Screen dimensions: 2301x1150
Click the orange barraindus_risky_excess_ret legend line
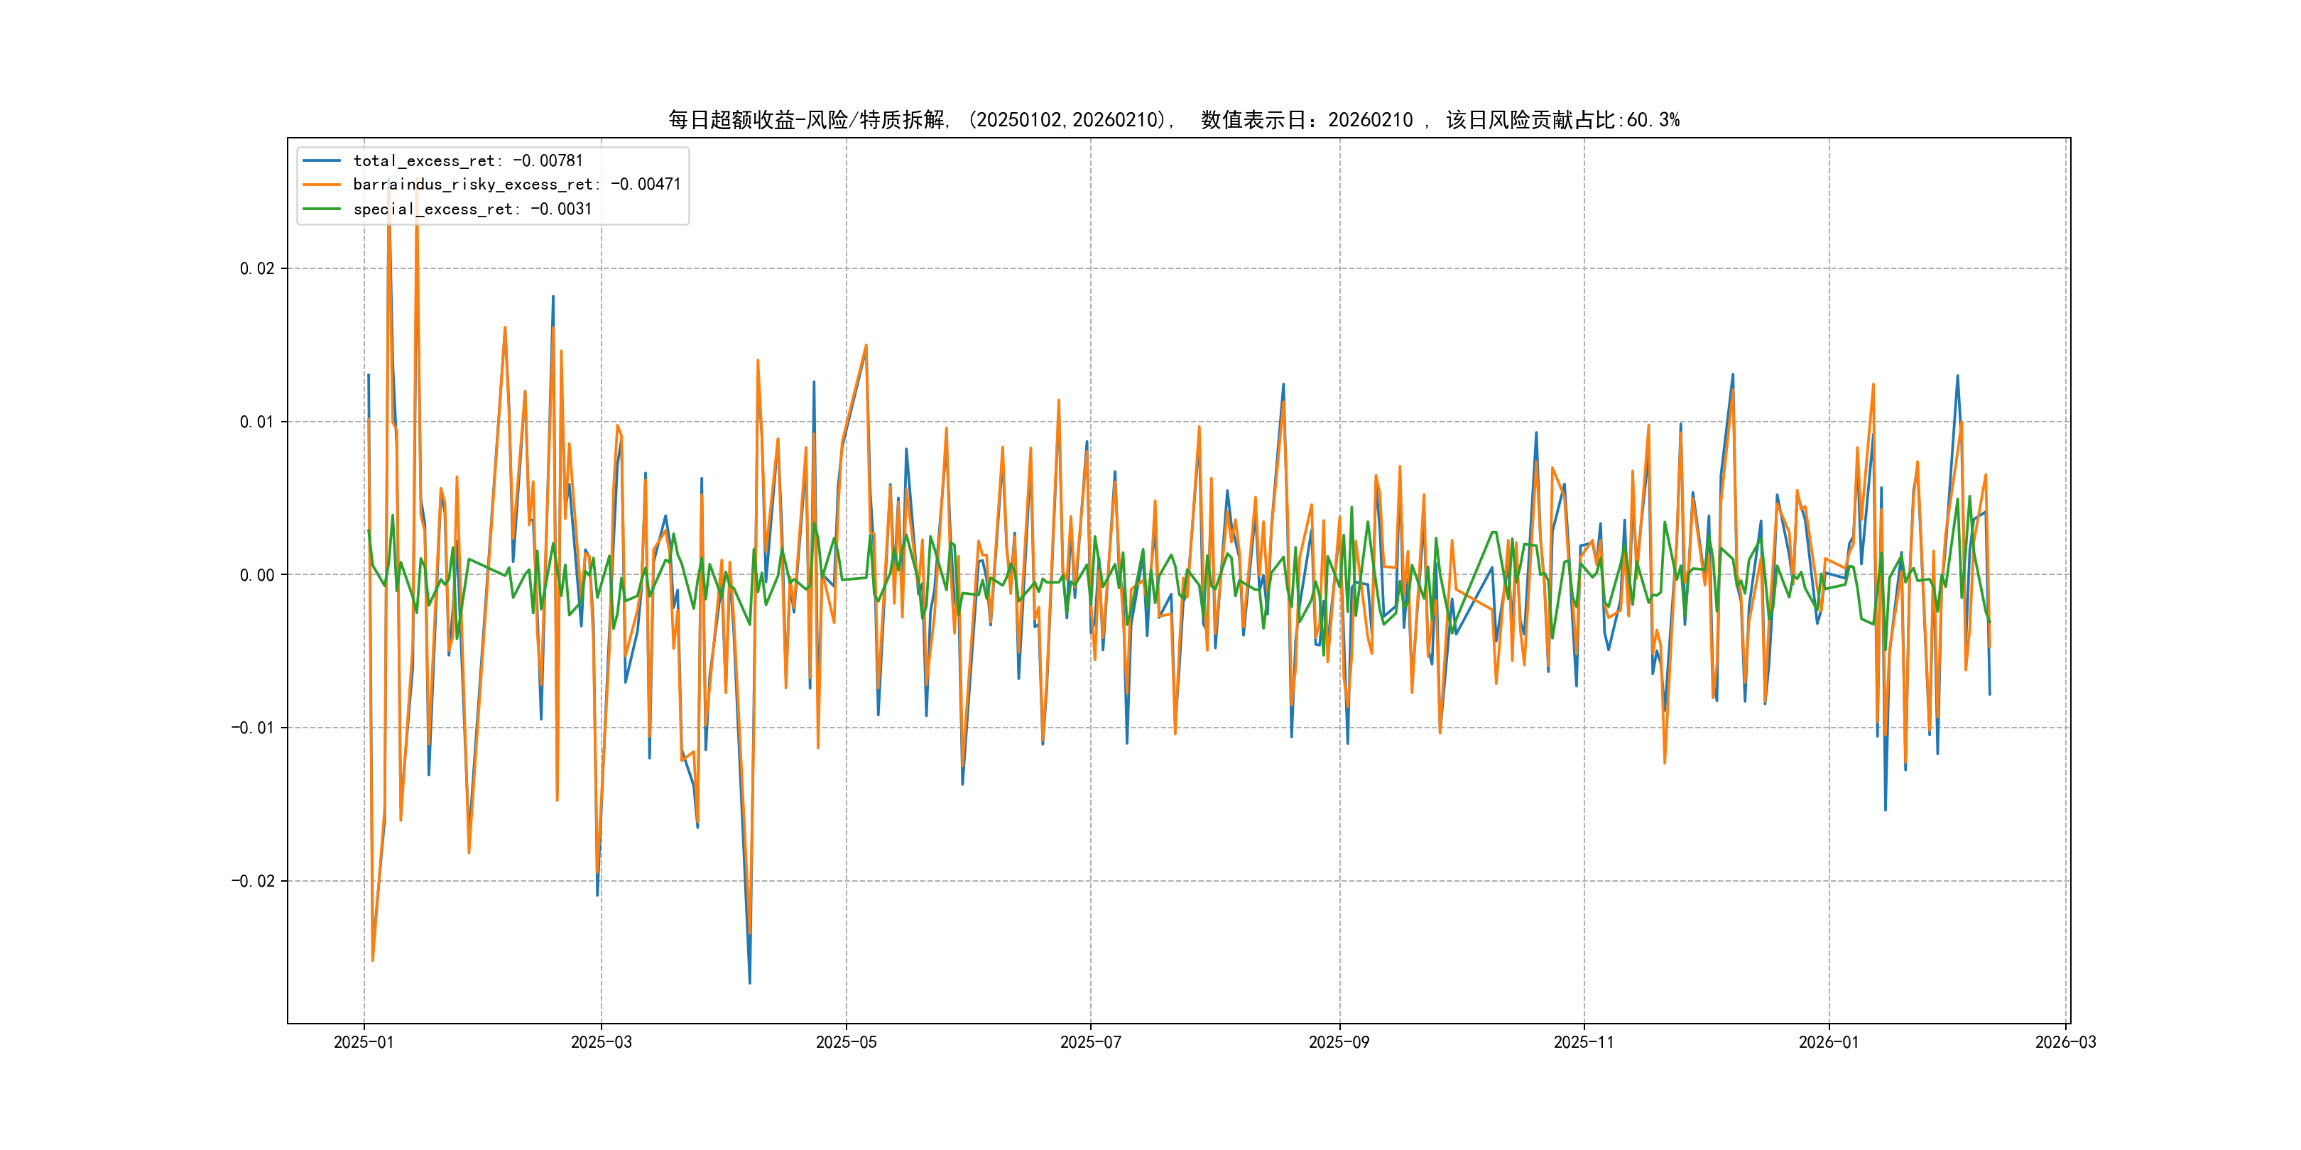point(322,185)
